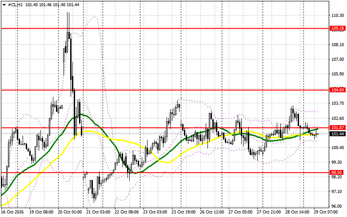
Task: Click the 103.70 price scale value
Action: (x=338, y=103)
